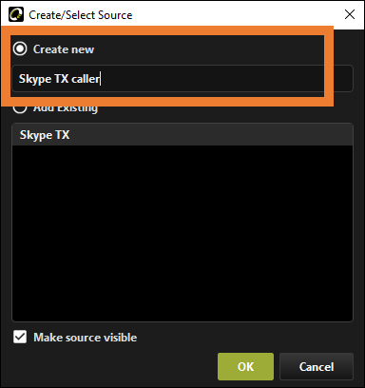The width and height of the screenshot is (365, 388).
Task: Click the "Create/Select Source" title bar text
Action: click(81, 15)
